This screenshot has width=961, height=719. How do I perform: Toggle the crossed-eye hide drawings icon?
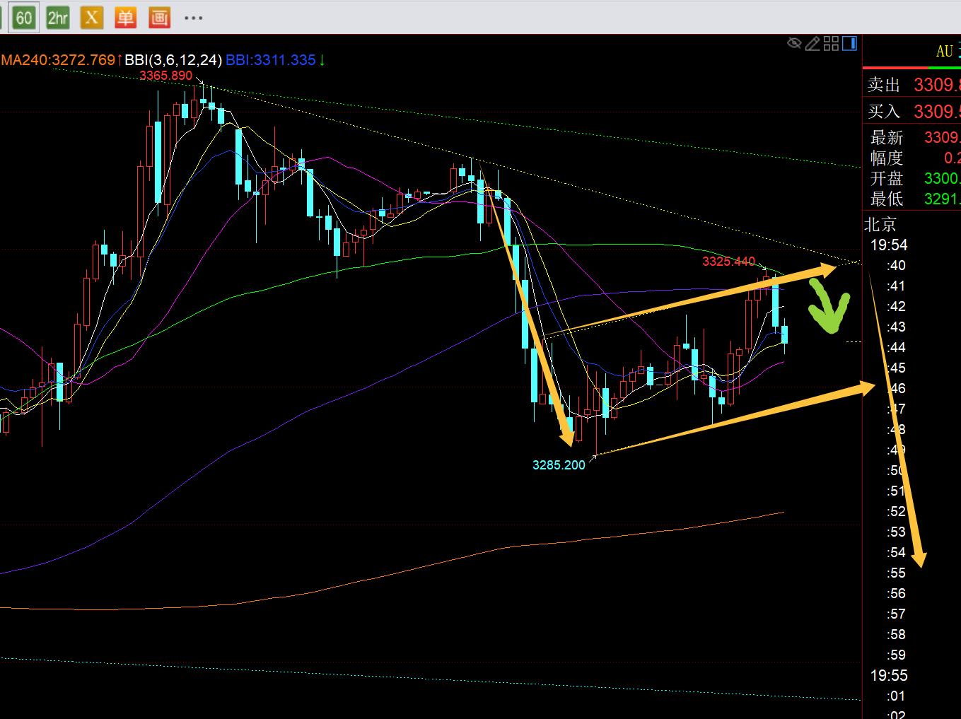point(794,44)
